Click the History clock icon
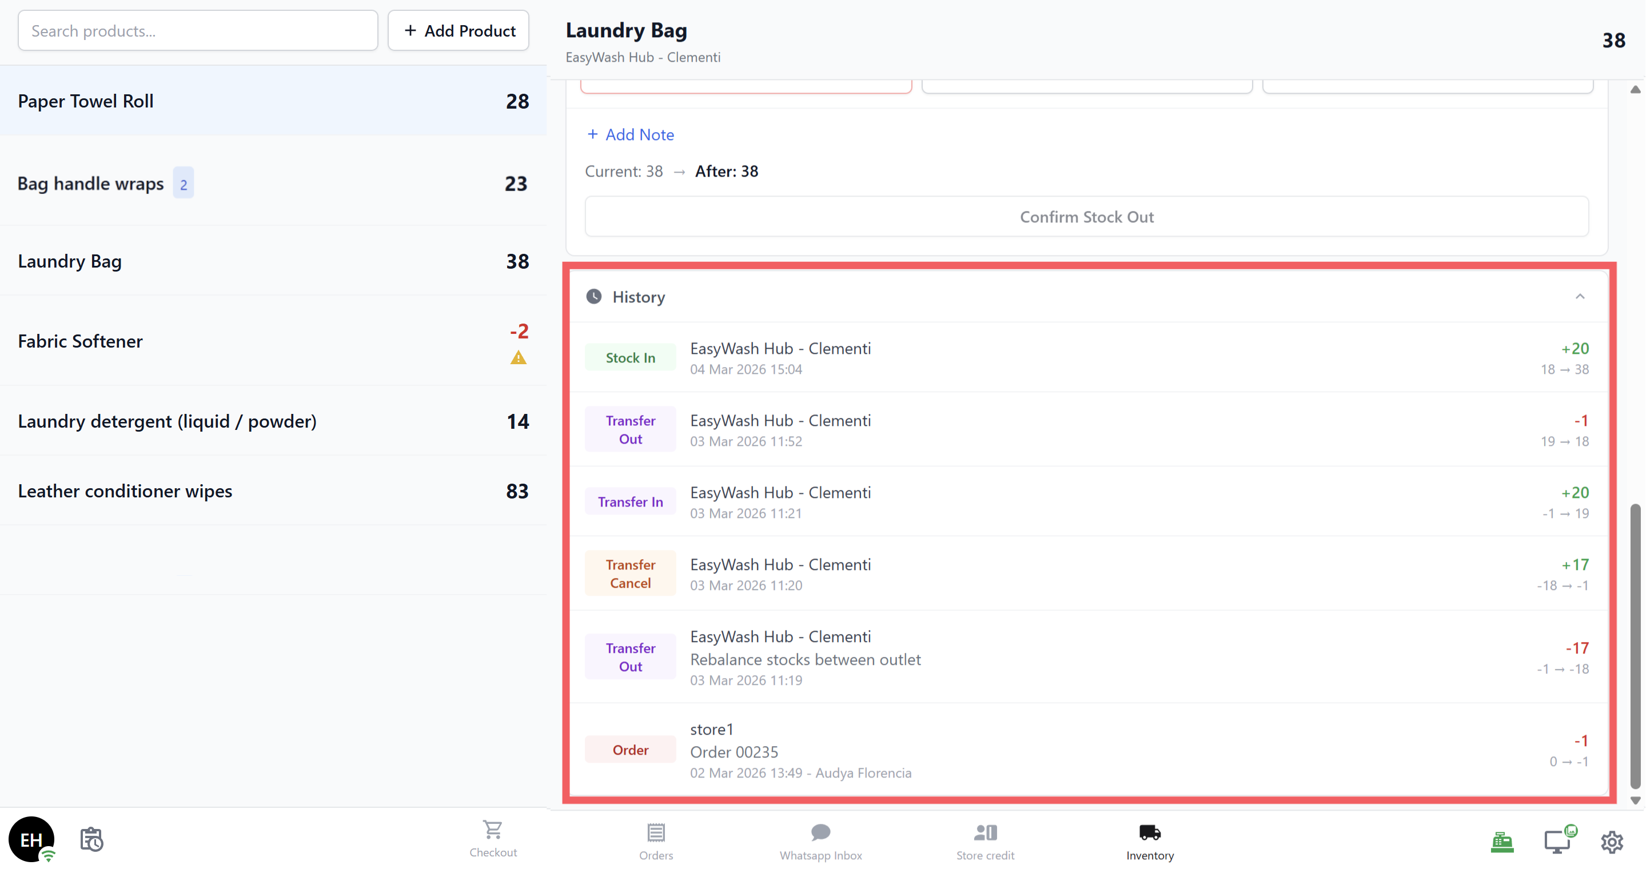 pyautogui.click(x=593, y=297)
